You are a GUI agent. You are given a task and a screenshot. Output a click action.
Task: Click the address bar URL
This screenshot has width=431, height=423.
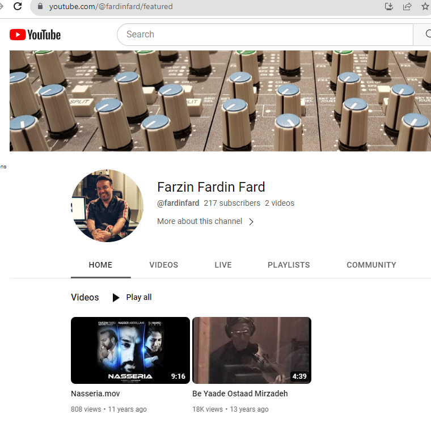pyautogui.click(x=111, y=6)
